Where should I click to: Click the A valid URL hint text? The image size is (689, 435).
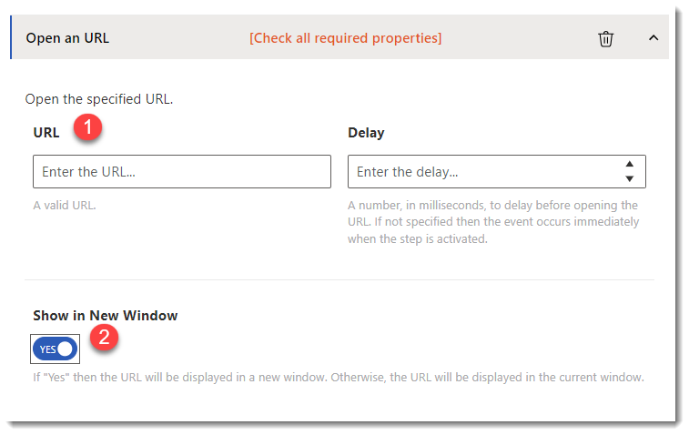65,205
